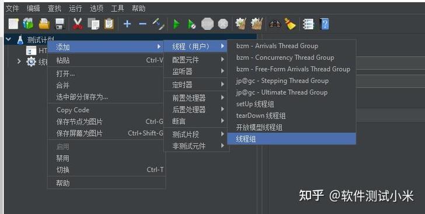This screenshot has width=425, height=214.
Task: Select bzm - Concurrency Thread Group
Action: pyautogui.click(x=292, y=57)
